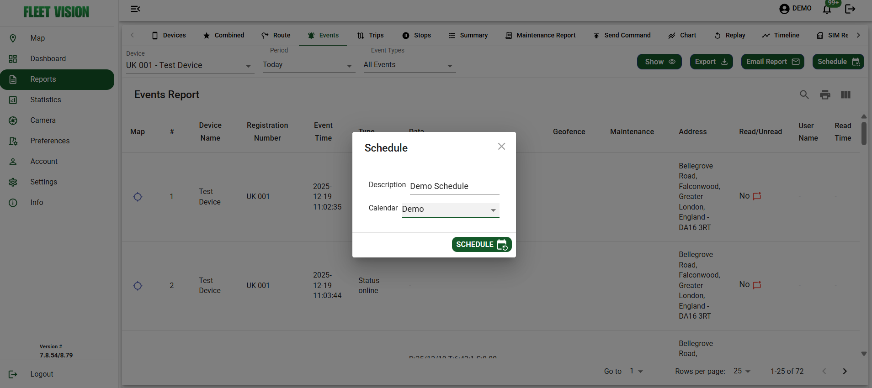The height and width of the screenshot is (388, 872).
Task: Click the Email Report button
Action: 773,62
